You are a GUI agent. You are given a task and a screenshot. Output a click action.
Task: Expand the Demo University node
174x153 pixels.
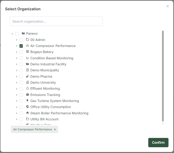(17, 82)
